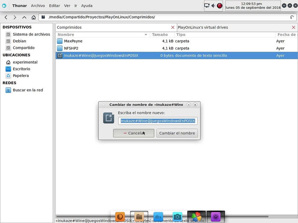Launch PlayOnLinux from the dock
Viewport: 298px width, 223px height.
point(196,216)
